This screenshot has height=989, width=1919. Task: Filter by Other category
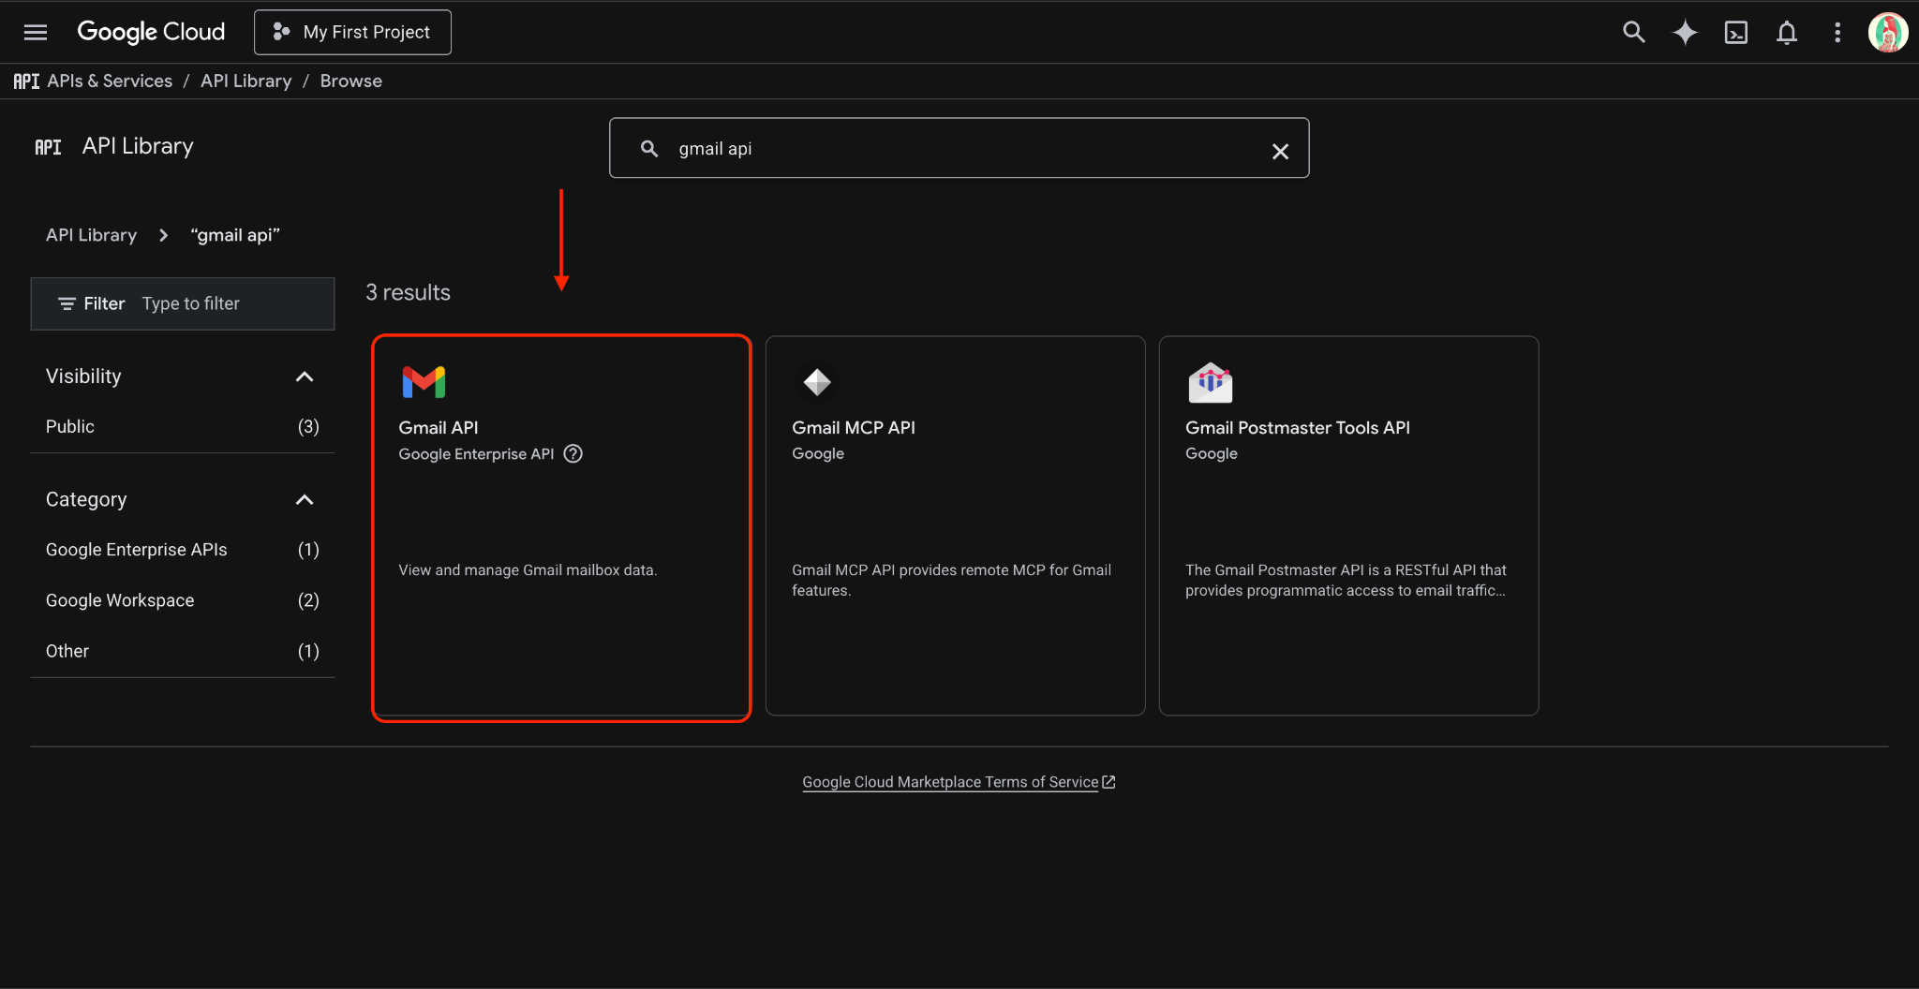[183, 651]
